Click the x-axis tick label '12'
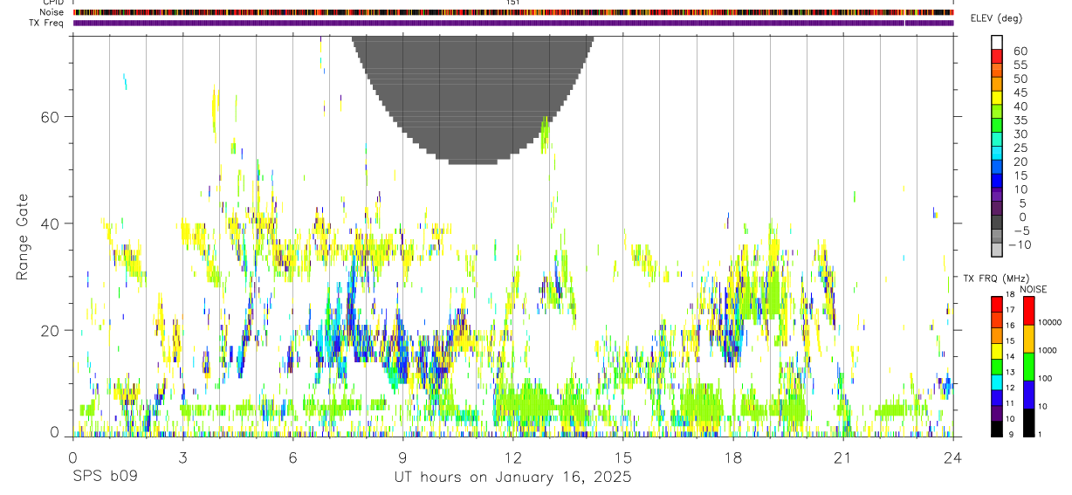 click(512, 457)
